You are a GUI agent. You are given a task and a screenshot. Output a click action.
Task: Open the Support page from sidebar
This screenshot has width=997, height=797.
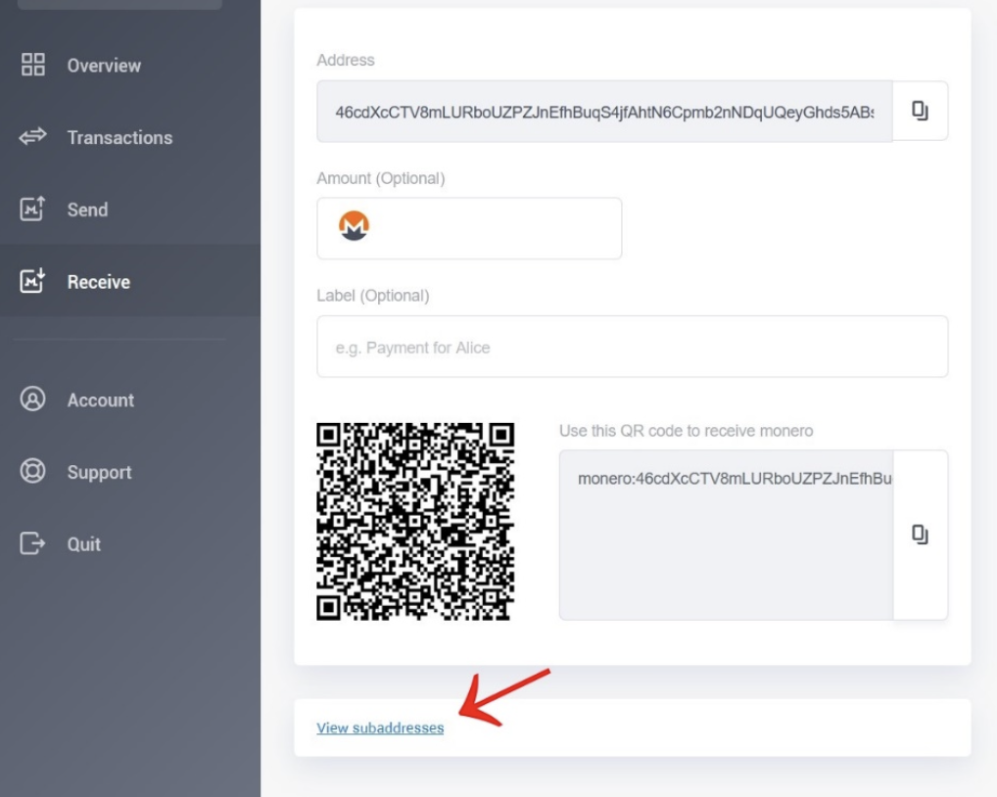(100, 471)
